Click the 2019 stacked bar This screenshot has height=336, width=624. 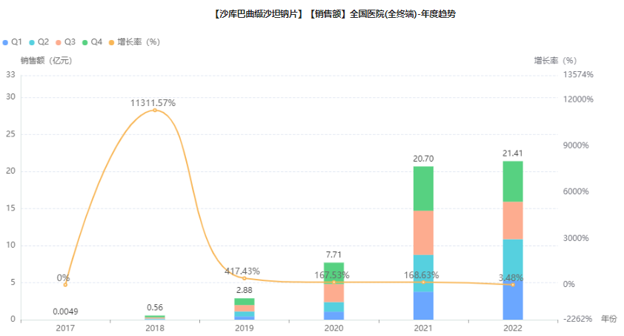[245, 309]
